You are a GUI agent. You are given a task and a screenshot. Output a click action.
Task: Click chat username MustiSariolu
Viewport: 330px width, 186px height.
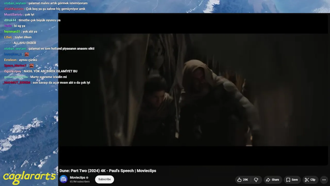[x=13, y=14]
